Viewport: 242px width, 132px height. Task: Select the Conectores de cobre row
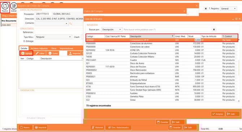(x=161, y=47)
